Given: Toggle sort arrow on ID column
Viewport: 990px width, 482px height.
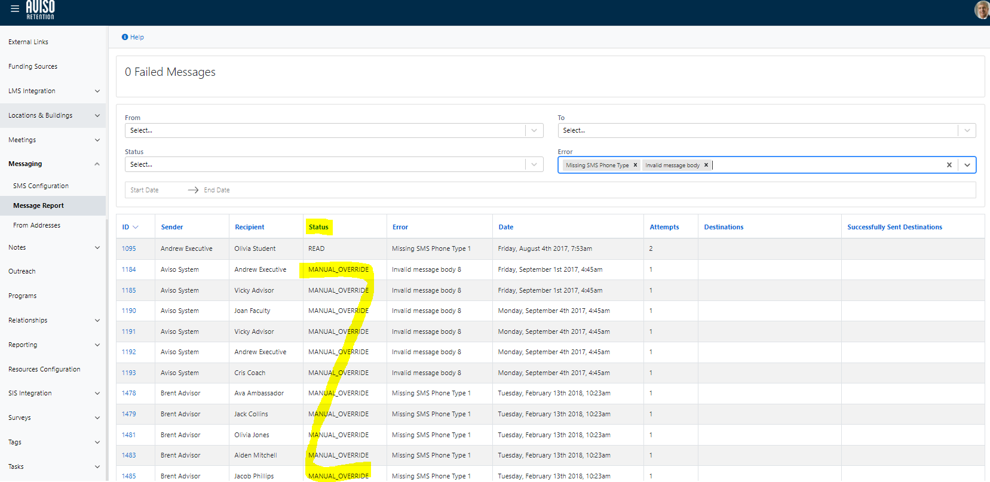Looking at the screenshot, I should coord(136,227).
